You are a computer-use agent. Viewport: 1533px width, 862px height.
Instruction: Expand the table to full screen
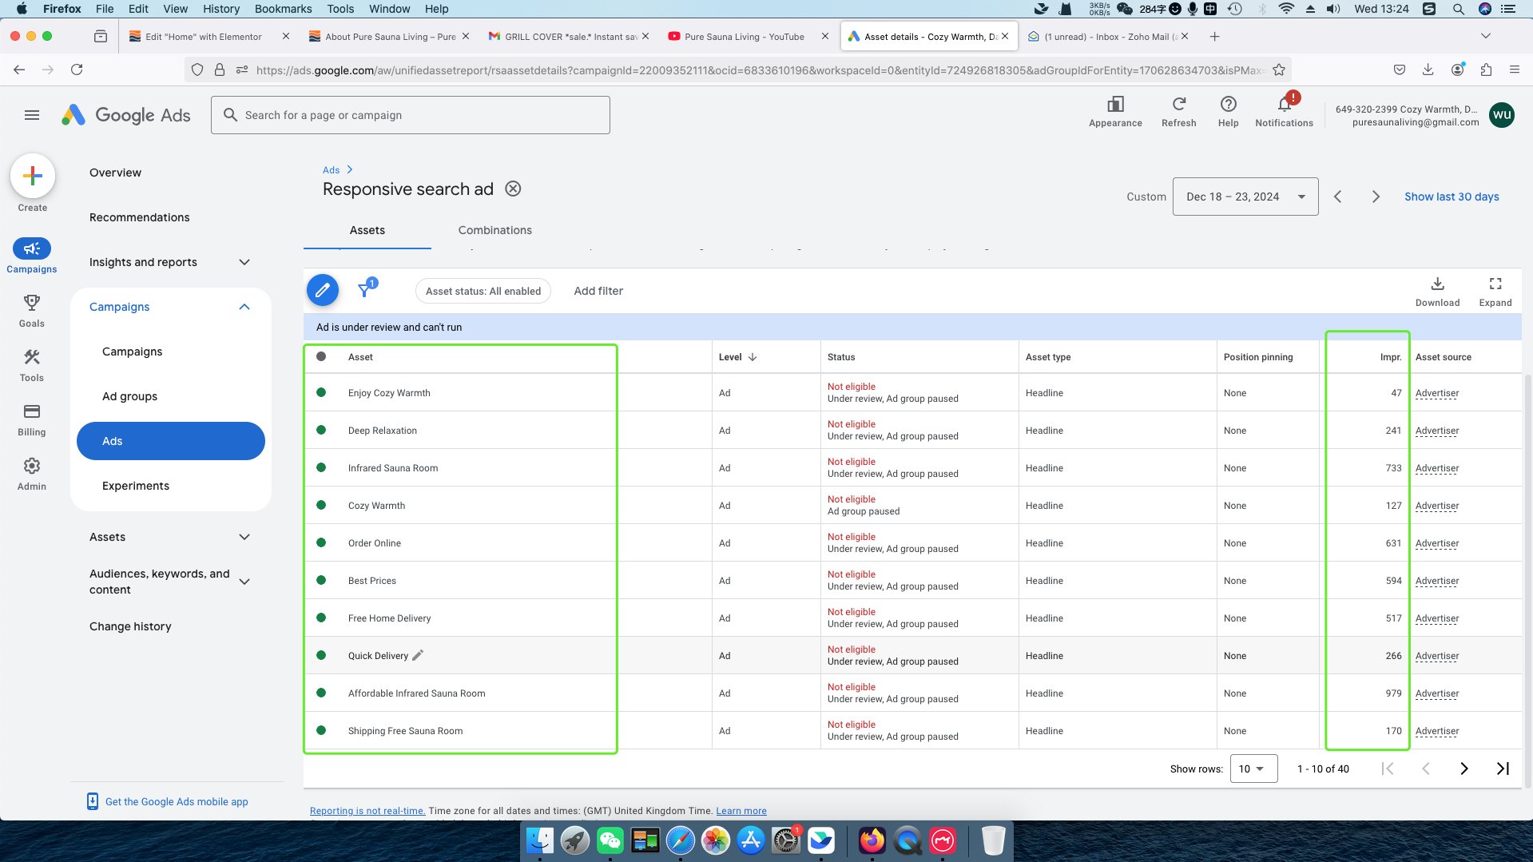coord(1495,291)
